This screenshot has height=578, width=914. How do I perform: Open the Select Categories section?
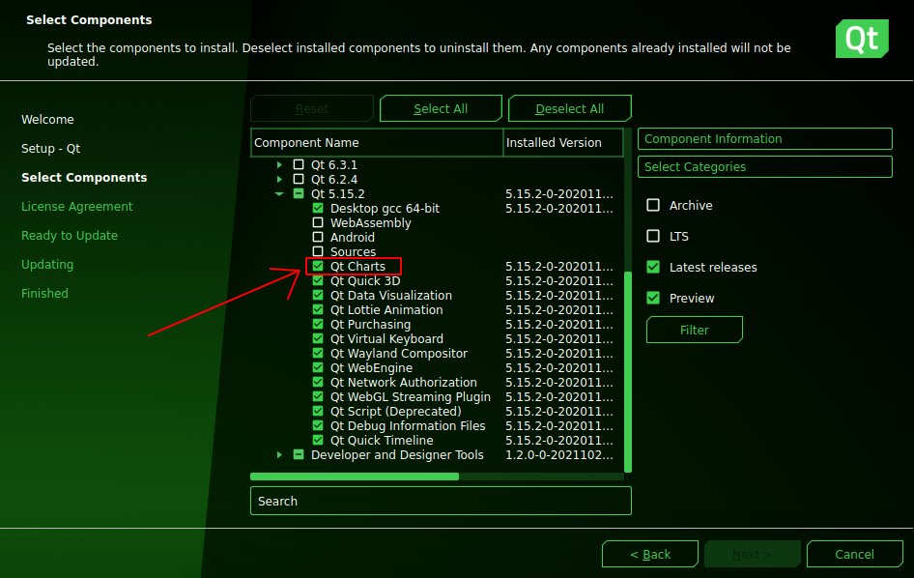pos(765,167)
